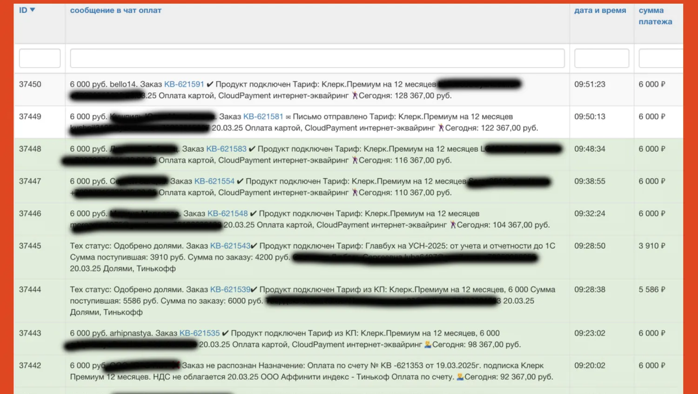Sort by дата и время column header
Screen dimensions: 698x394
(600, 10)
